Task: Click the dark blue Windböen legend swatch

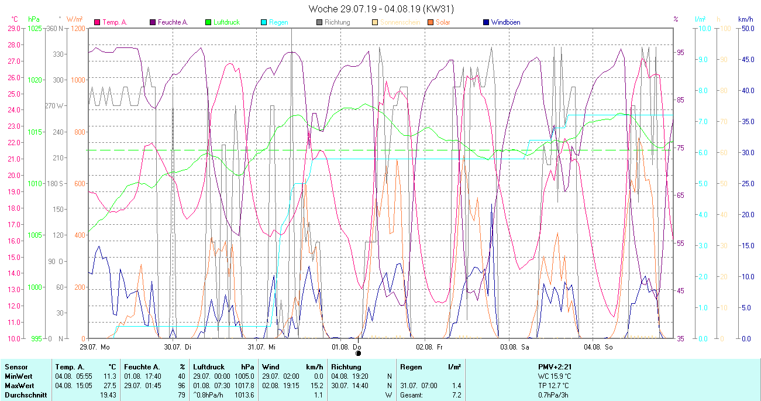Action: pos(486,22)
